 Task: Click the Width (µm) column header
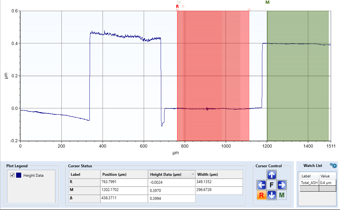(x=219, y=174)
